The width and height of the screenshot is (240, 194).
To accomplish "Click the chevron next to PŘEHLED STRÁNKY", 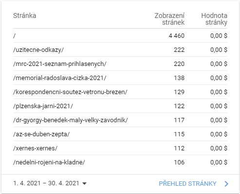I will coord(226,184).
